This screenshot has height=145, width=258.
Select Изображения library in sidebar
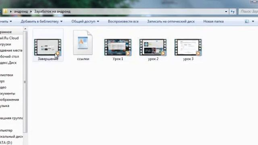[9, 99]
